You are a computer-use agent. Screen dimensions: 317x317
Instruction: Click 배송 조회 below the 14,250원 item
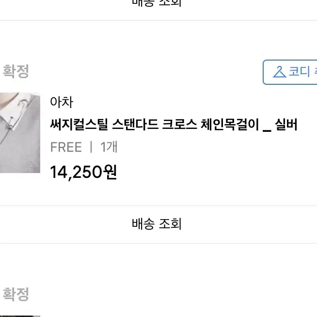[157, 224]
